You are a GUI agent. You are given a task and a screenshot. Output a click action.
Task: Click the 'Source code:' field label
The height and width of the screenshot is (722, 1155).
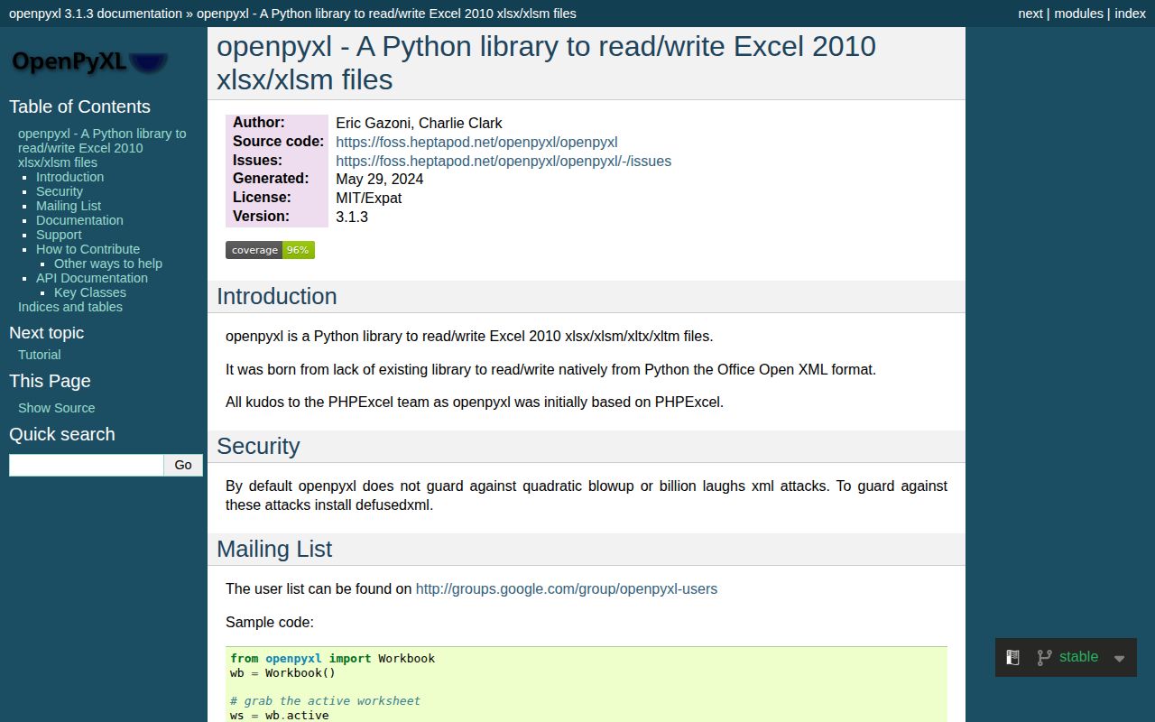click(278, 141)
